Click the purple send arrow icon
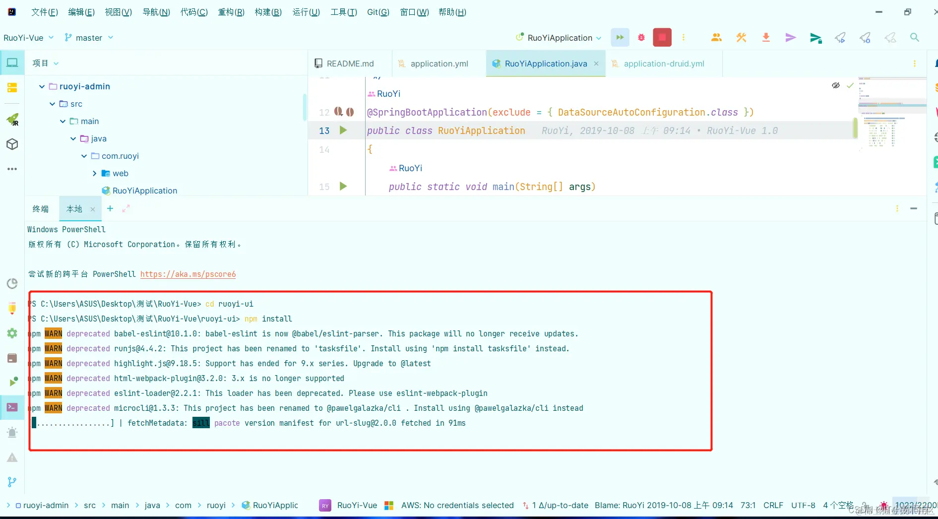This screenshot has width=938, height=519. pos(791,37)
